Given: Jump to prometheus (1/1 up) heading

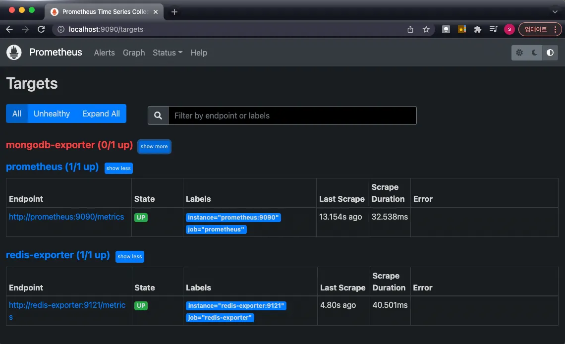Looking at the screenshot, I should 52,167.
